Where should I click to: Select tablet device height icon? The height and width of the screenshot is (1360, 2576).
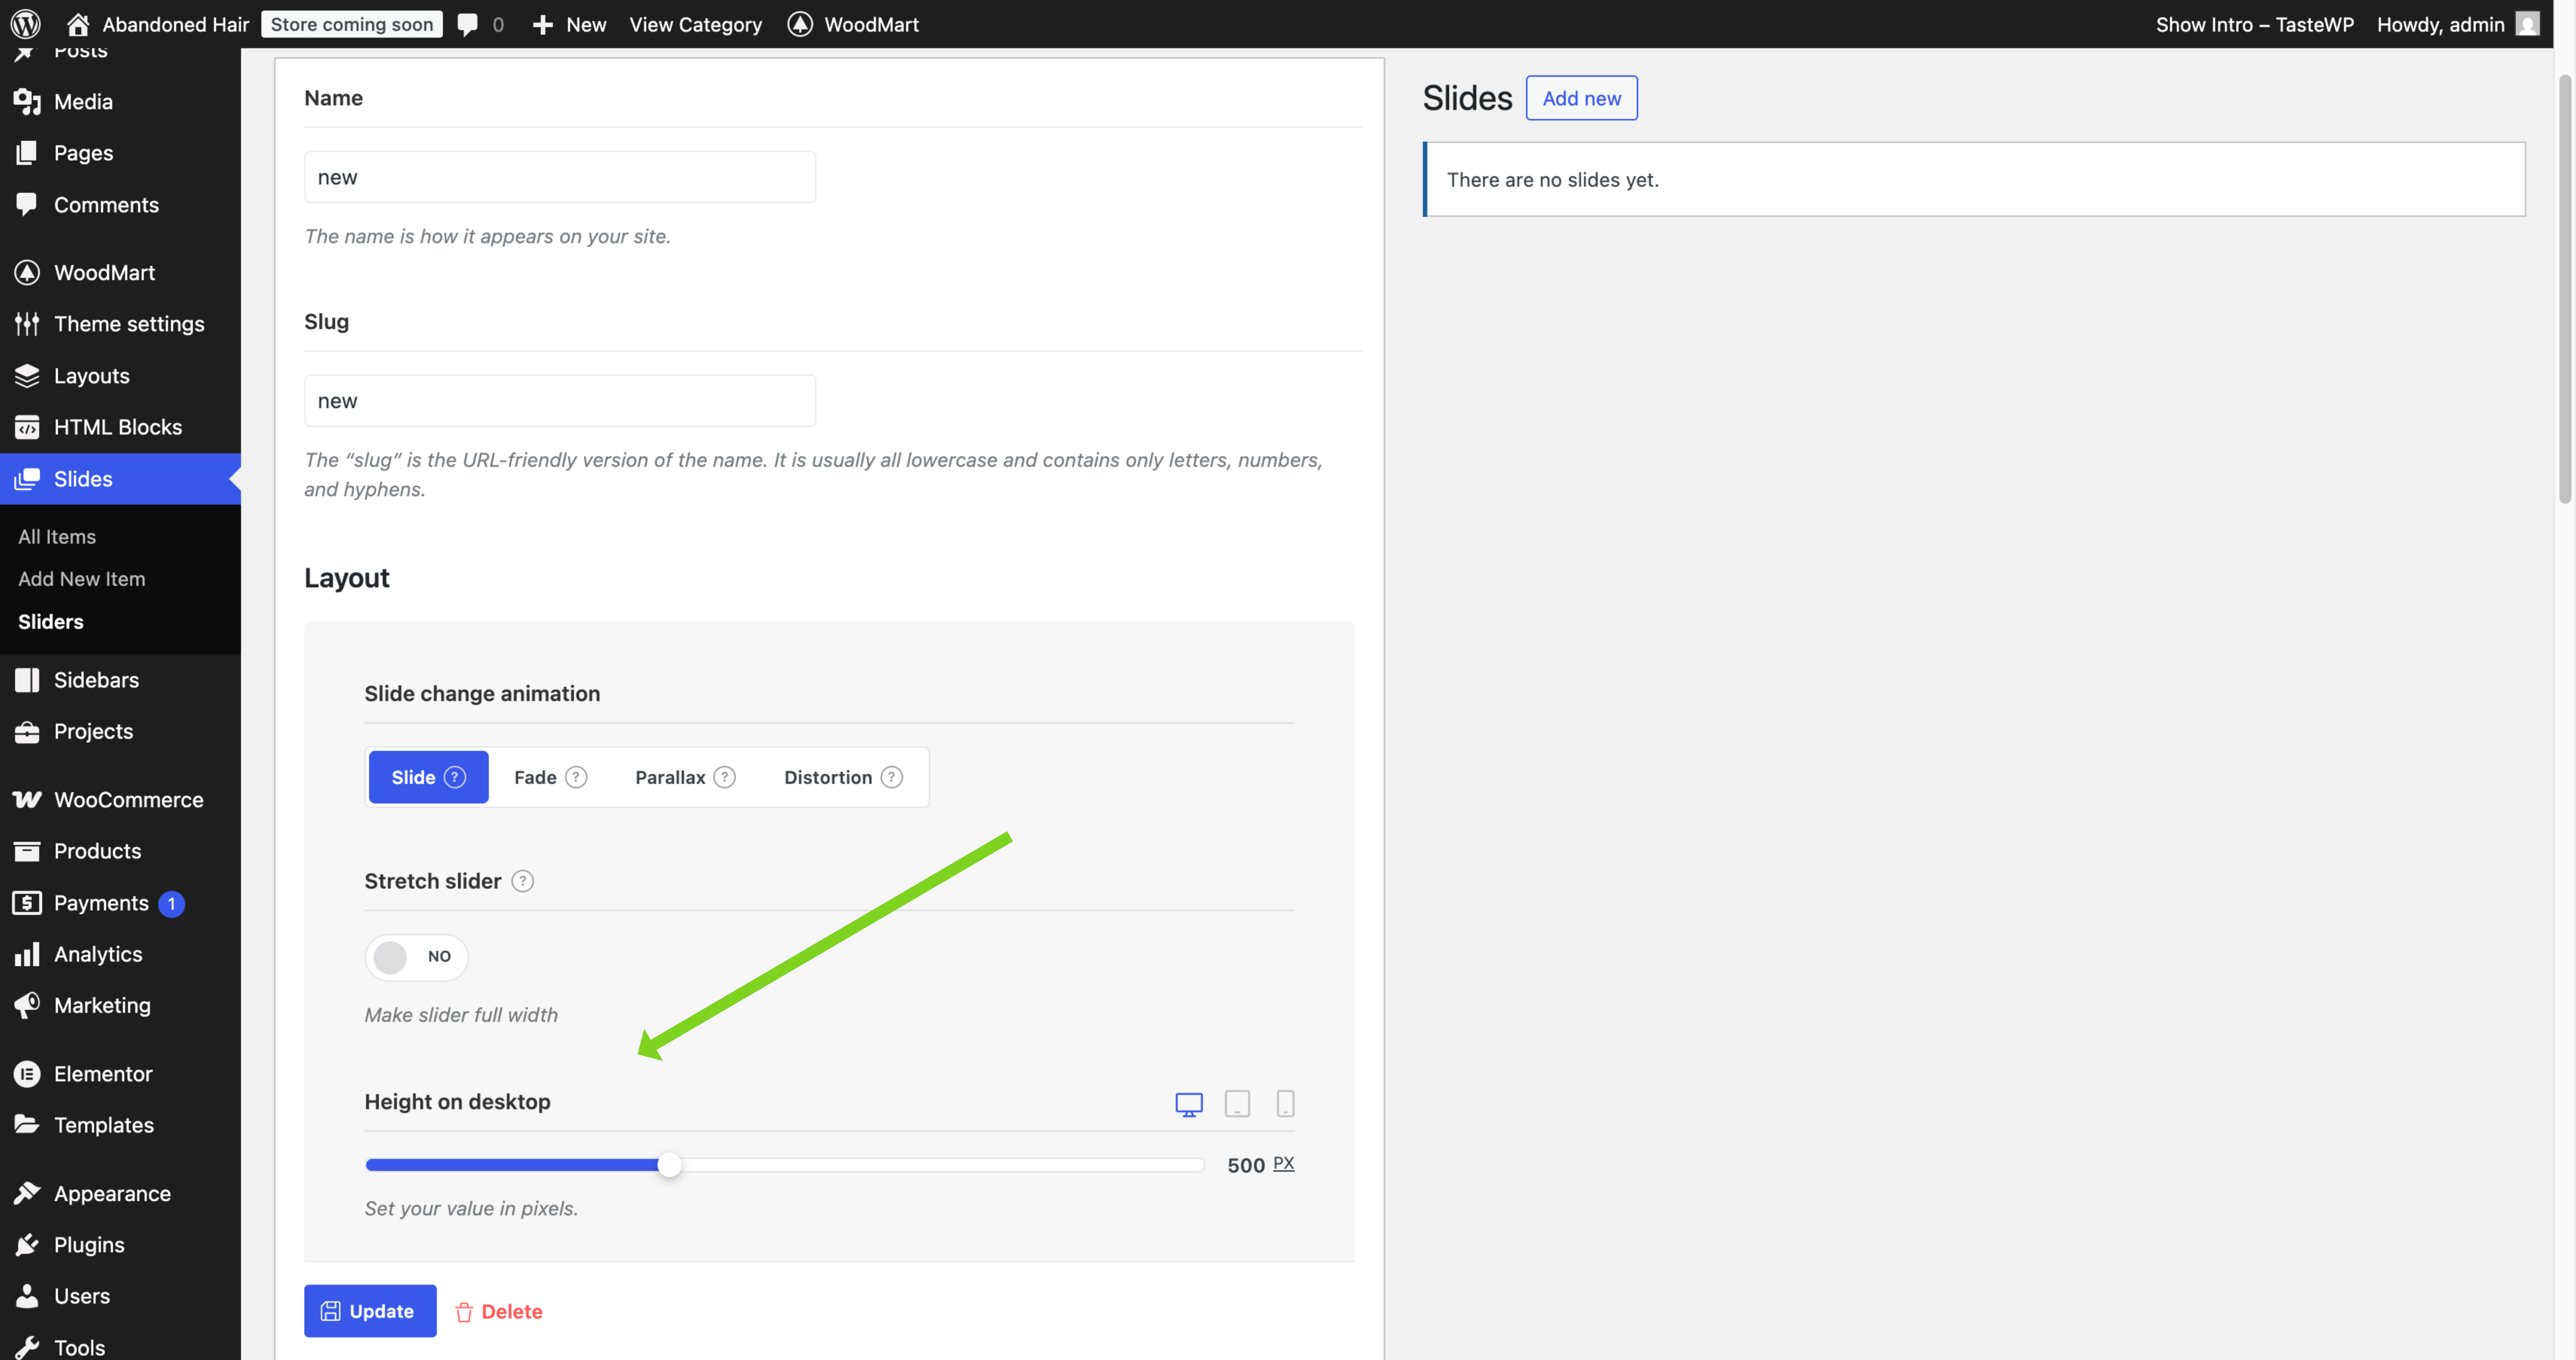pyautogui.click(x=1237, y=1104)
